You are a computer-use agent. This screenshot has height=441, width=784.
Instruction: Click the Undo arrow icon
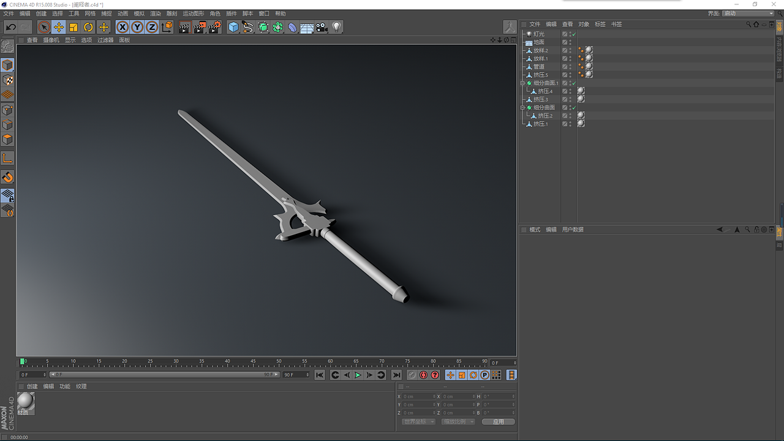pos(10,27)
